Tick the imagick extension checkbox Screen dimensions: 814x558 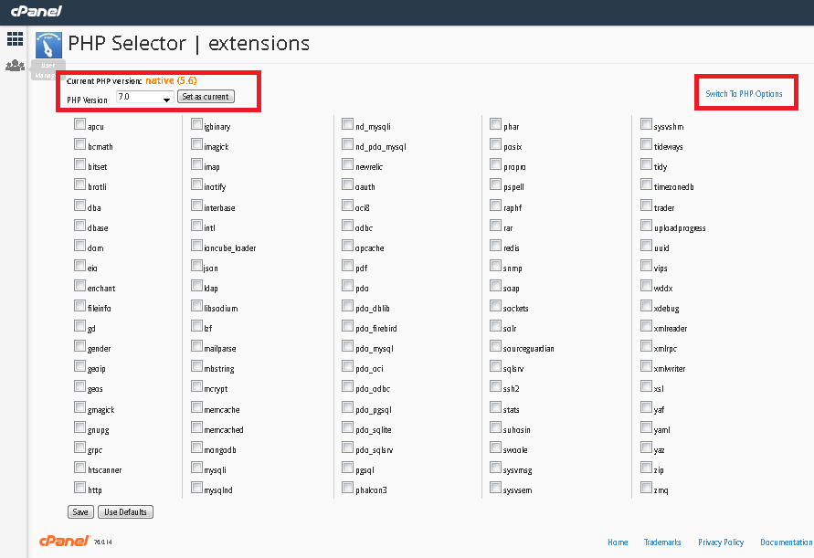pyautogui.click(x=196, y=145)
